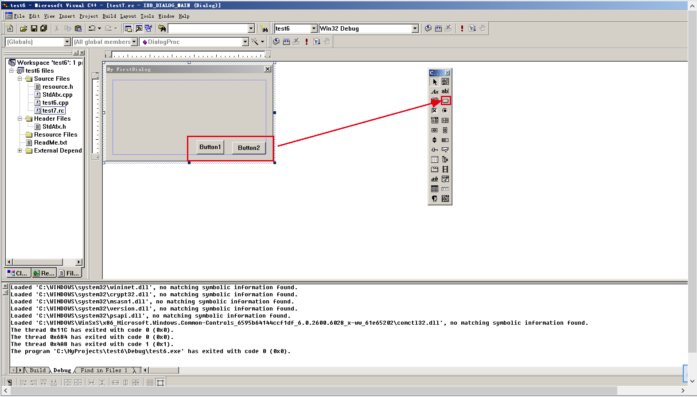
Task: Pick the Check Box control tool
Action: [435, 111]
